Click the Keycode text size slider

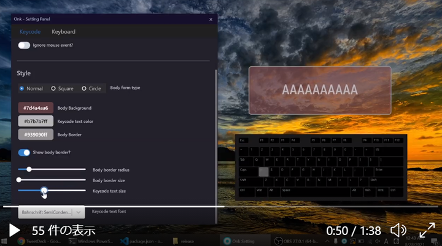pyautogui.click(x=52, y=191)
